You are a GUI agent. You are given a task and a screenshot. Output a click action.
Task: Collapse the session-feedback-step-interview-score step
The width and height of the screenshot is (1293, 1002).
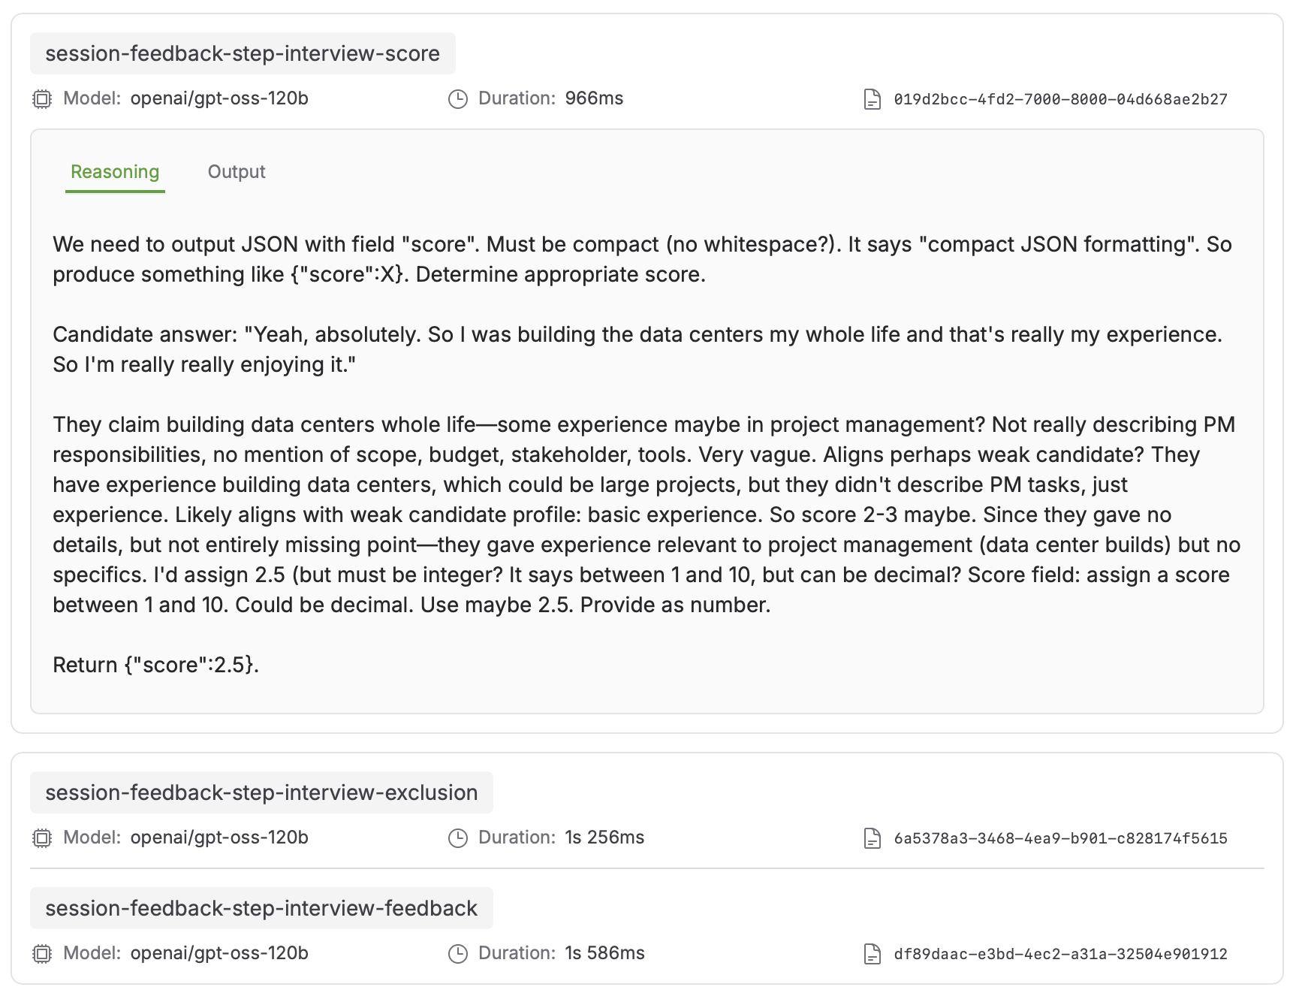pyautogui.click(x=243, y=53)
